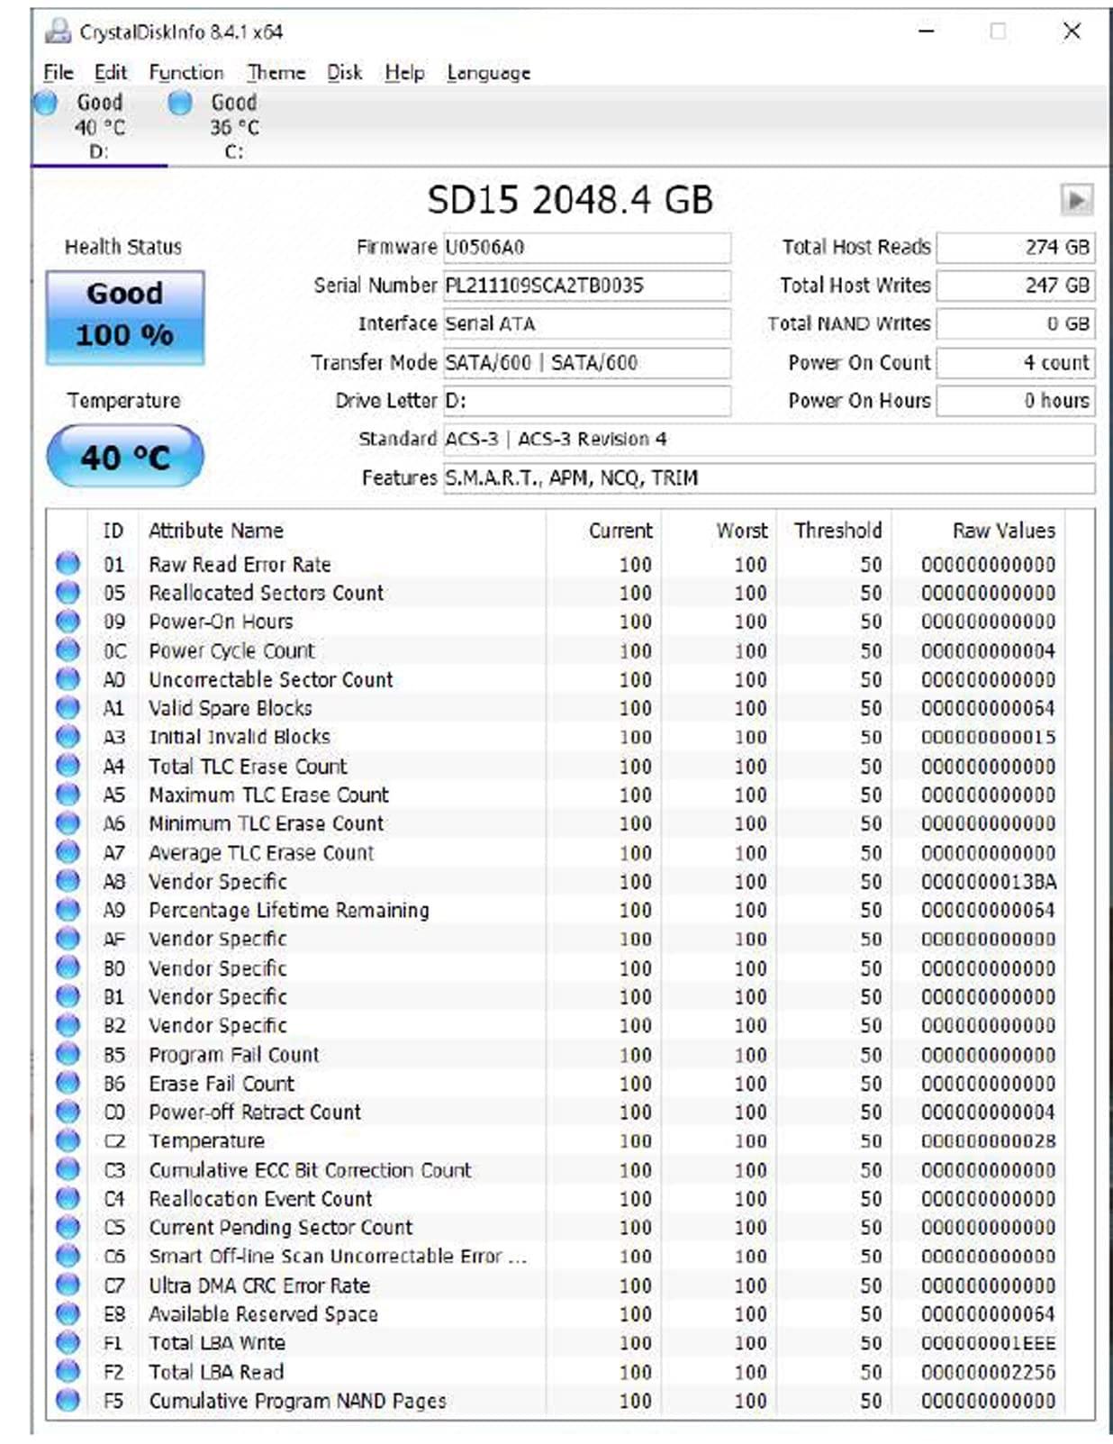This screenshot has width=1113, height=1444.
Task: Open the File menu
Action: tap(59, 73)
